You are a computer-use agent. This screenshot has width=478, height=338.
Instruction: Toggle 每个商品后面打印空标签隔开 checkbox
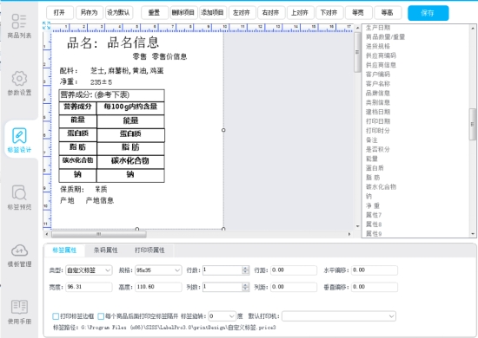(x=101, y=316)
